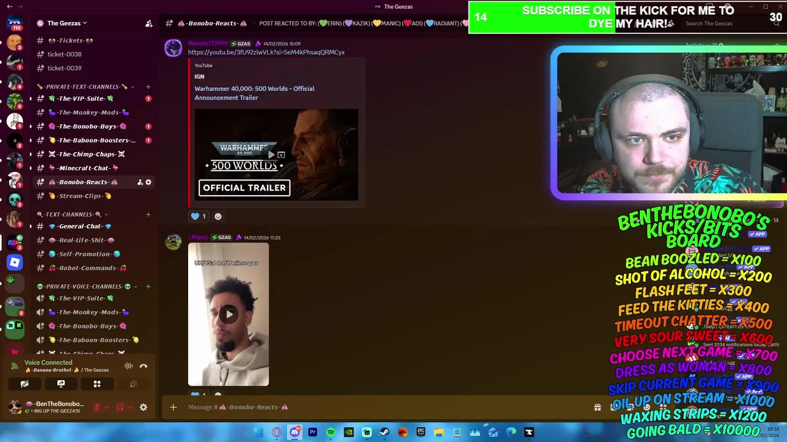This screenshot has height=442, width=787.
Task: Launch Premiere Pro from the taskbar
Action: click(312, 432)
